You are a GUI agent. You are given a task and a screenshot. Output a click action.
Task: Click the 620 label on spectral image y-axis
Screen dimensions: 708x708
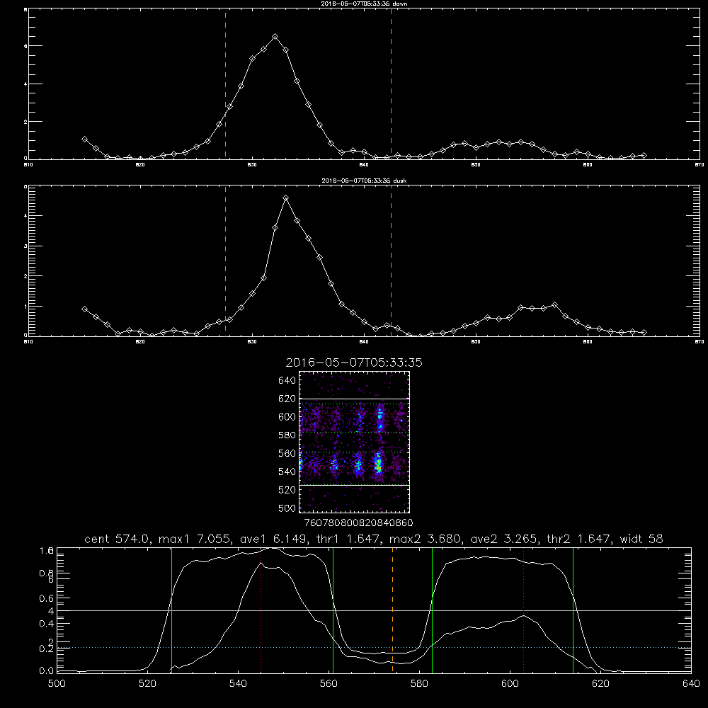point(287,399)
